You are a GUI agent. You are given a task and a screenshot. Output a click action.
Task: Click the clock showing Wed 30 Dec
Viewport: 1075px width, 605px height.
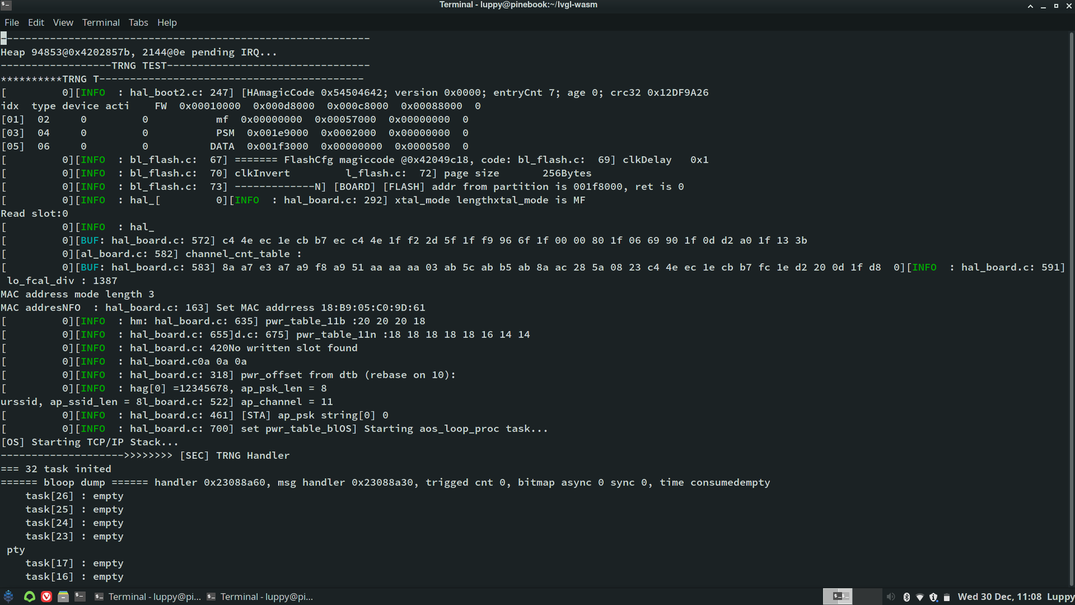[x=999, y=596]
